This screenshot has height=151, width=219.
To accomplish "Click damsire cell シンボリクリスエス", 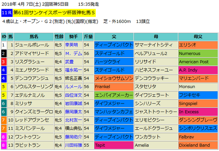I will (x=198, y=128).
